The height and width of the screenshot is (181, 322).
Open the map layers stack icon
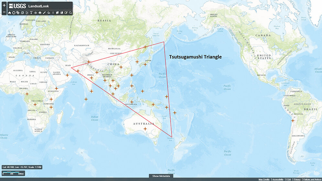pyautogui.click(x=36, y=13)
